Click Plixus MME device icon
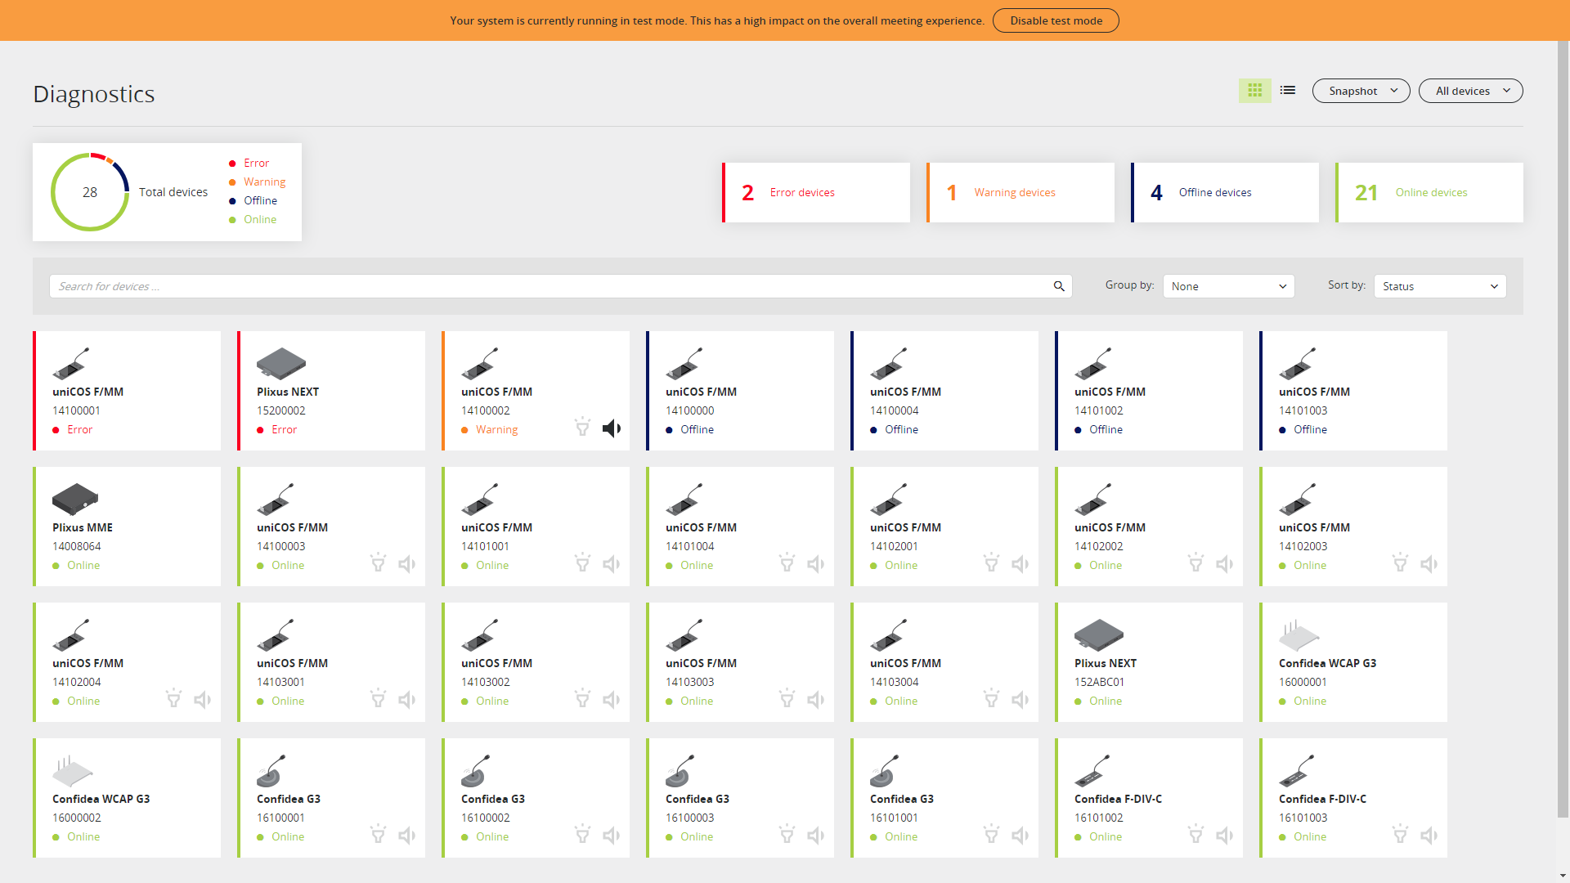This screenshot has height=883, width=1570. (74, 499)
